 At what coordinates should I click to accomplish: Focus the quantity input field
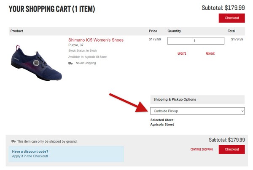point(196,41)
